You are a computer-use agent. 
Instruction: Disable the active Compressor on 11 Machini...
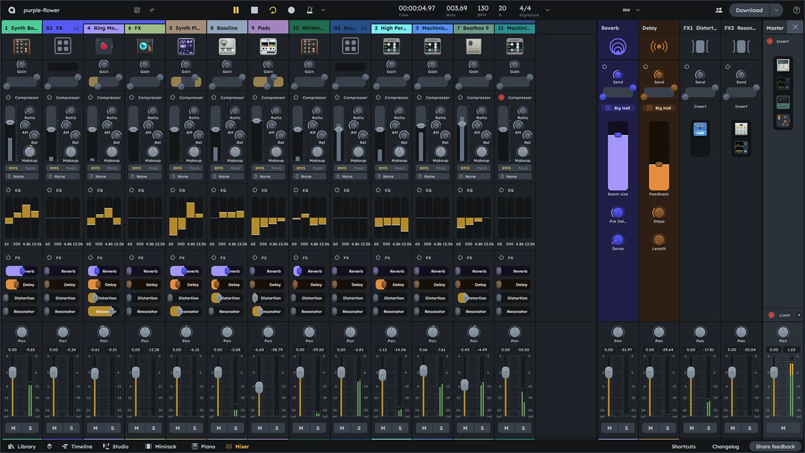[501, 97]
